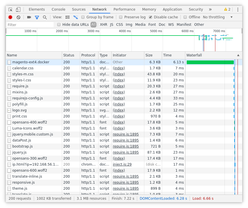The height and width of the screenshot is (208, 248).
Task: Open the Console panel
Action: coord(58,9)
